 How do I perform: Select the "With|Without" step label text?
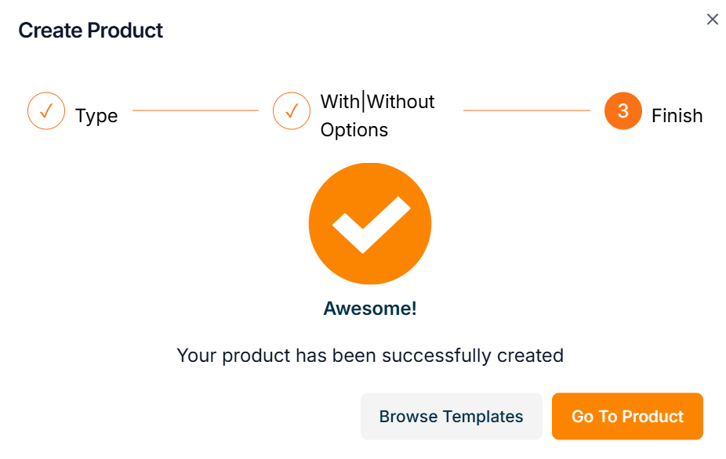[377, 102]
